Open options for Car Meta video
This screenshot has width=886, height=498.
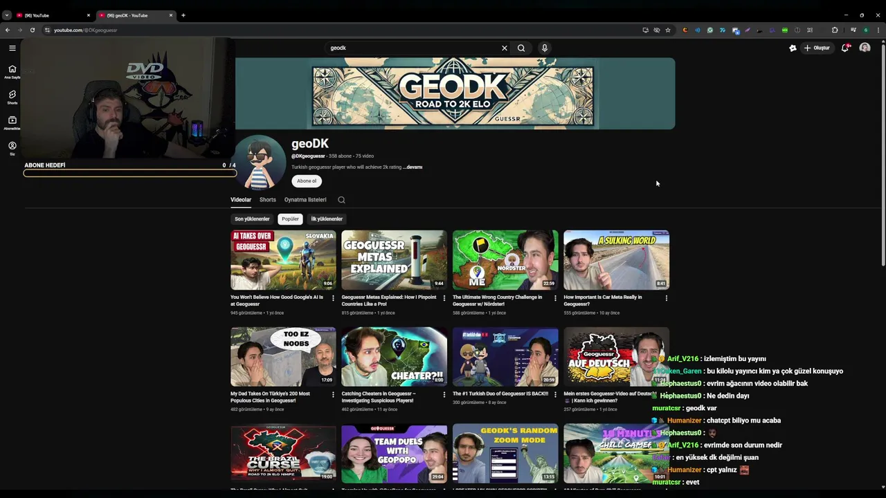(x=667, y=298)
